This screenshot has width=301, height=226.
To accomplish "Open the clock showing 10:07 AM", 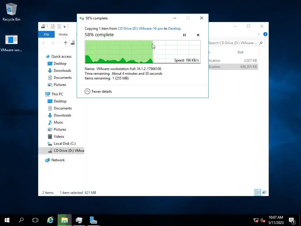I will coord(276,220).
